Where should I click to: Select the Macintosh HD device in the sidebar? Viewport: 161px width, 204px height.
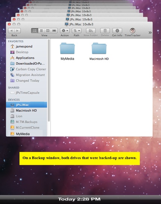[x=26, y=111]
